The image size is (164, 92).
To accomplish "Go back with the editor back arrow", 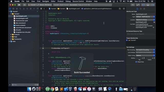I will [44, 9].
